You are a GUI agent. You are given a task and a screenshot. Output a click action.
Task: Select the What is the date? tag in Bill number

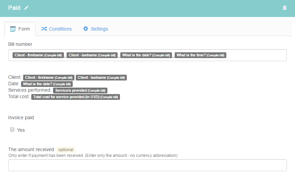pyautogui.click(x=146, y=55)
